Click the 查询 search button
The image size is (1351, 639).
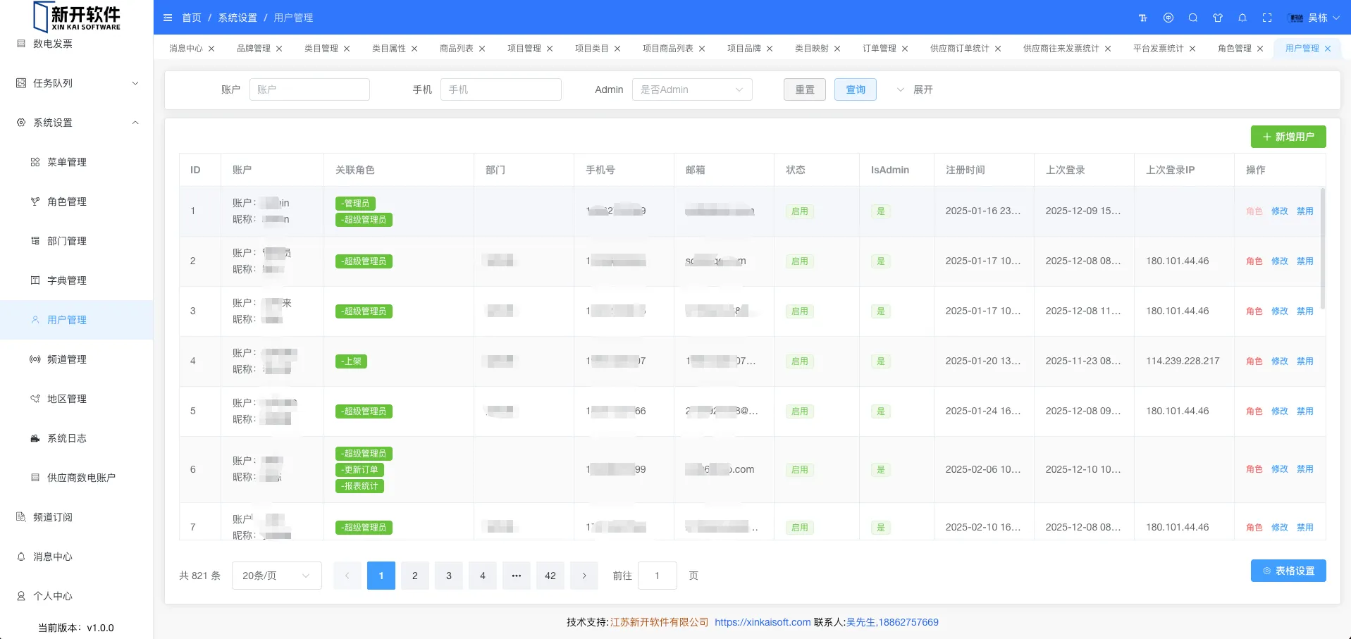click(x=855, y=89)
